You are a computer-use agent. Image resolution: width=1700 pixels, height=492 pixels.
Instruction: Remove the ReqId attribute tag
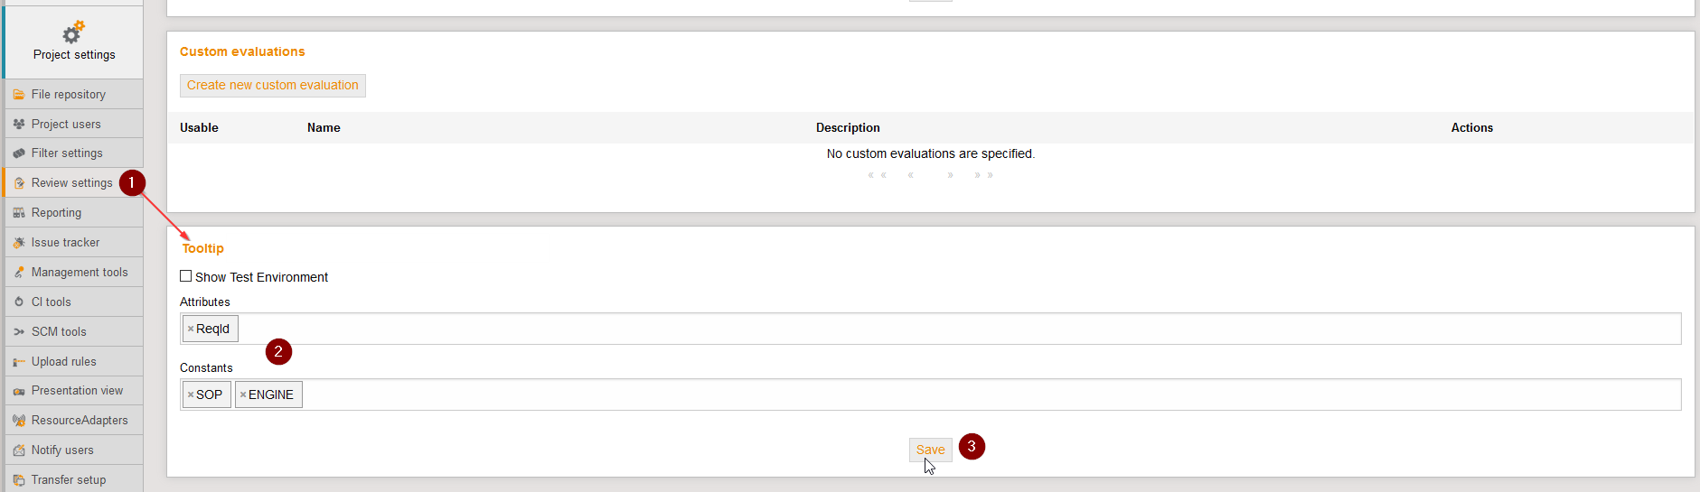pyautogui.click(x=191, y=329)
